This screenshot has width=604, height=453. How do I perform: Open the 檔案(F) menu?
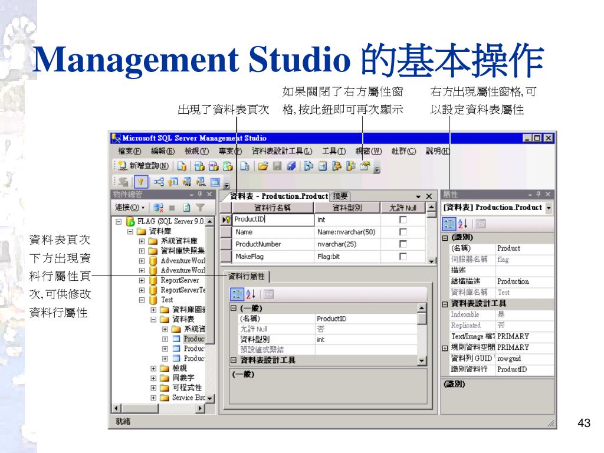[129, 151]
